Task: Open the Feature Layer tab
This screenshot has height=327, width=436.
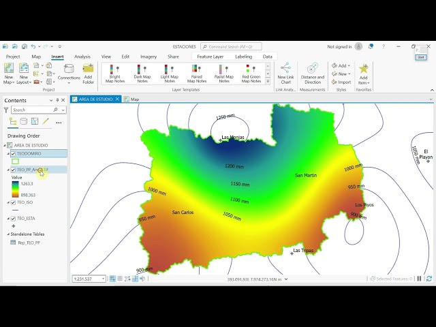Action: coord(211,57)
